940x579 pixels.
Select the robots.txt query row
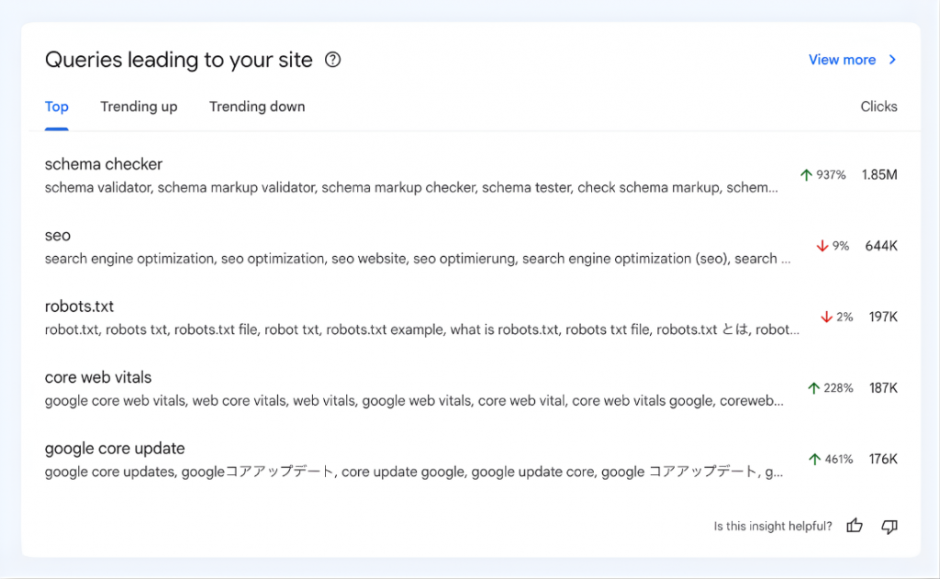click(x=79, y=306)
